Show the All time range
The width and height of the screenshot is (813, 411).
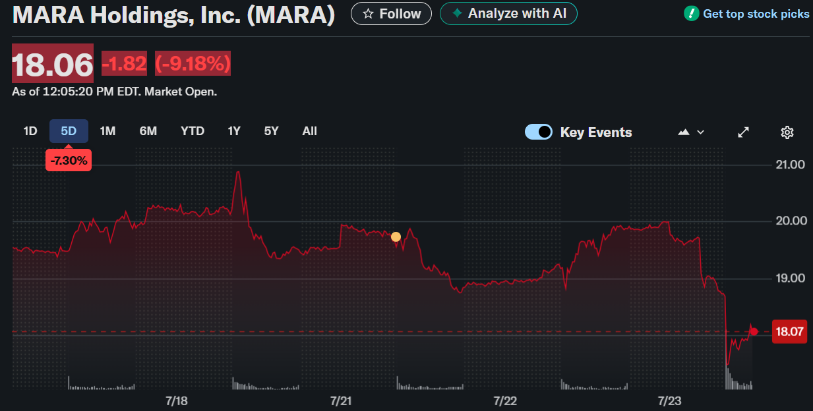(310, 131)
